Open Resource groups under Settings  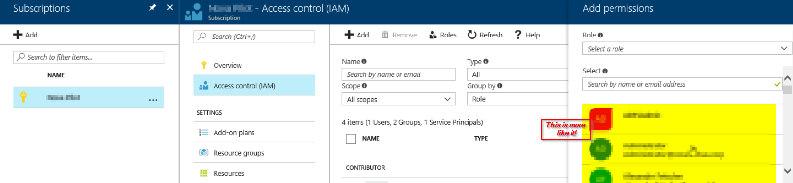pos(254,153)
